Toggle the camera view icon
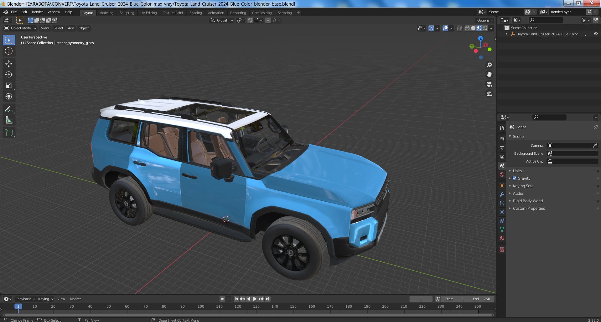 point(489,84)
